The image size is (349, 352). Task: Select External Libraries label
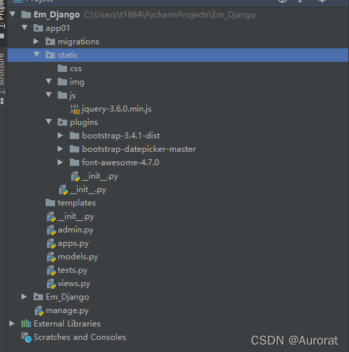[67, 324]
